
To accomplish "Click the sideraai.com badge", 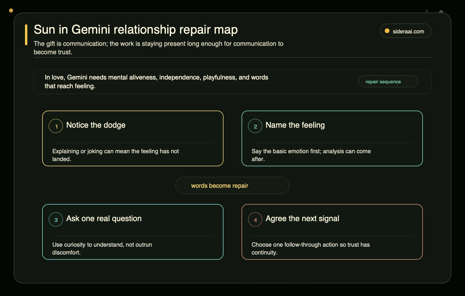I will click(405, 31).
